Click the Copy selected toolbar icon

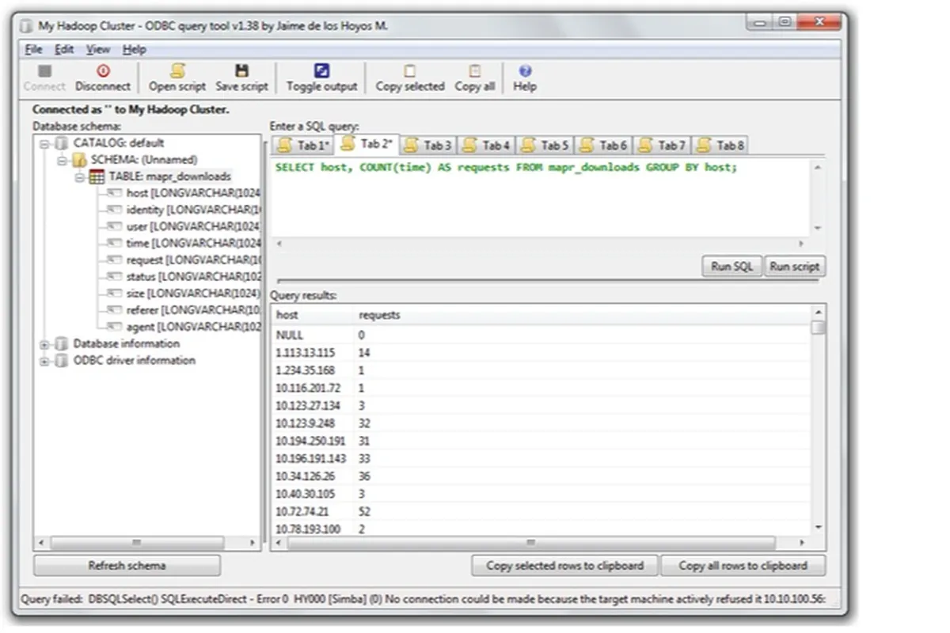(410, 71)
